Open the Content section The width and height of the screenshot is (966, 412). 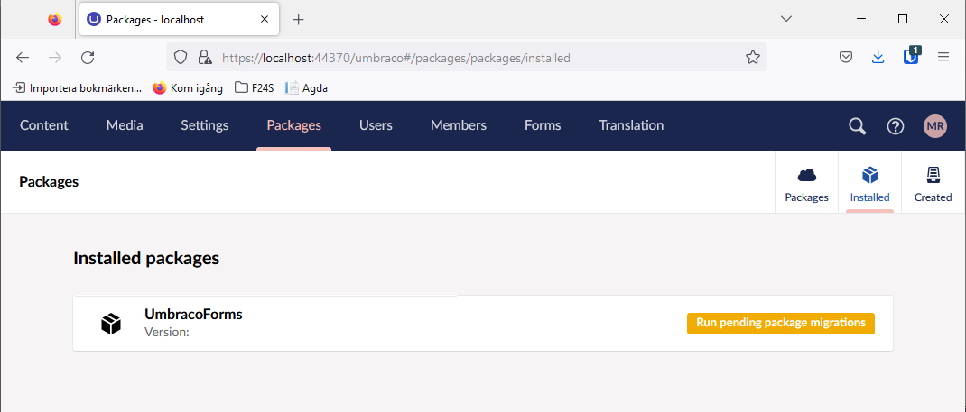pyautogui.click(x=43, y=125)
